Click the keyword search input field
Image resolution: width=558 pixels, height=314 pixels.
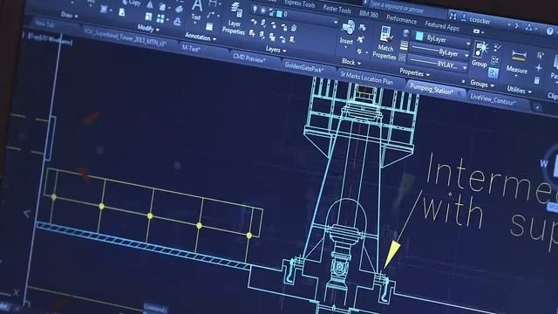click(x=406, y=8)
